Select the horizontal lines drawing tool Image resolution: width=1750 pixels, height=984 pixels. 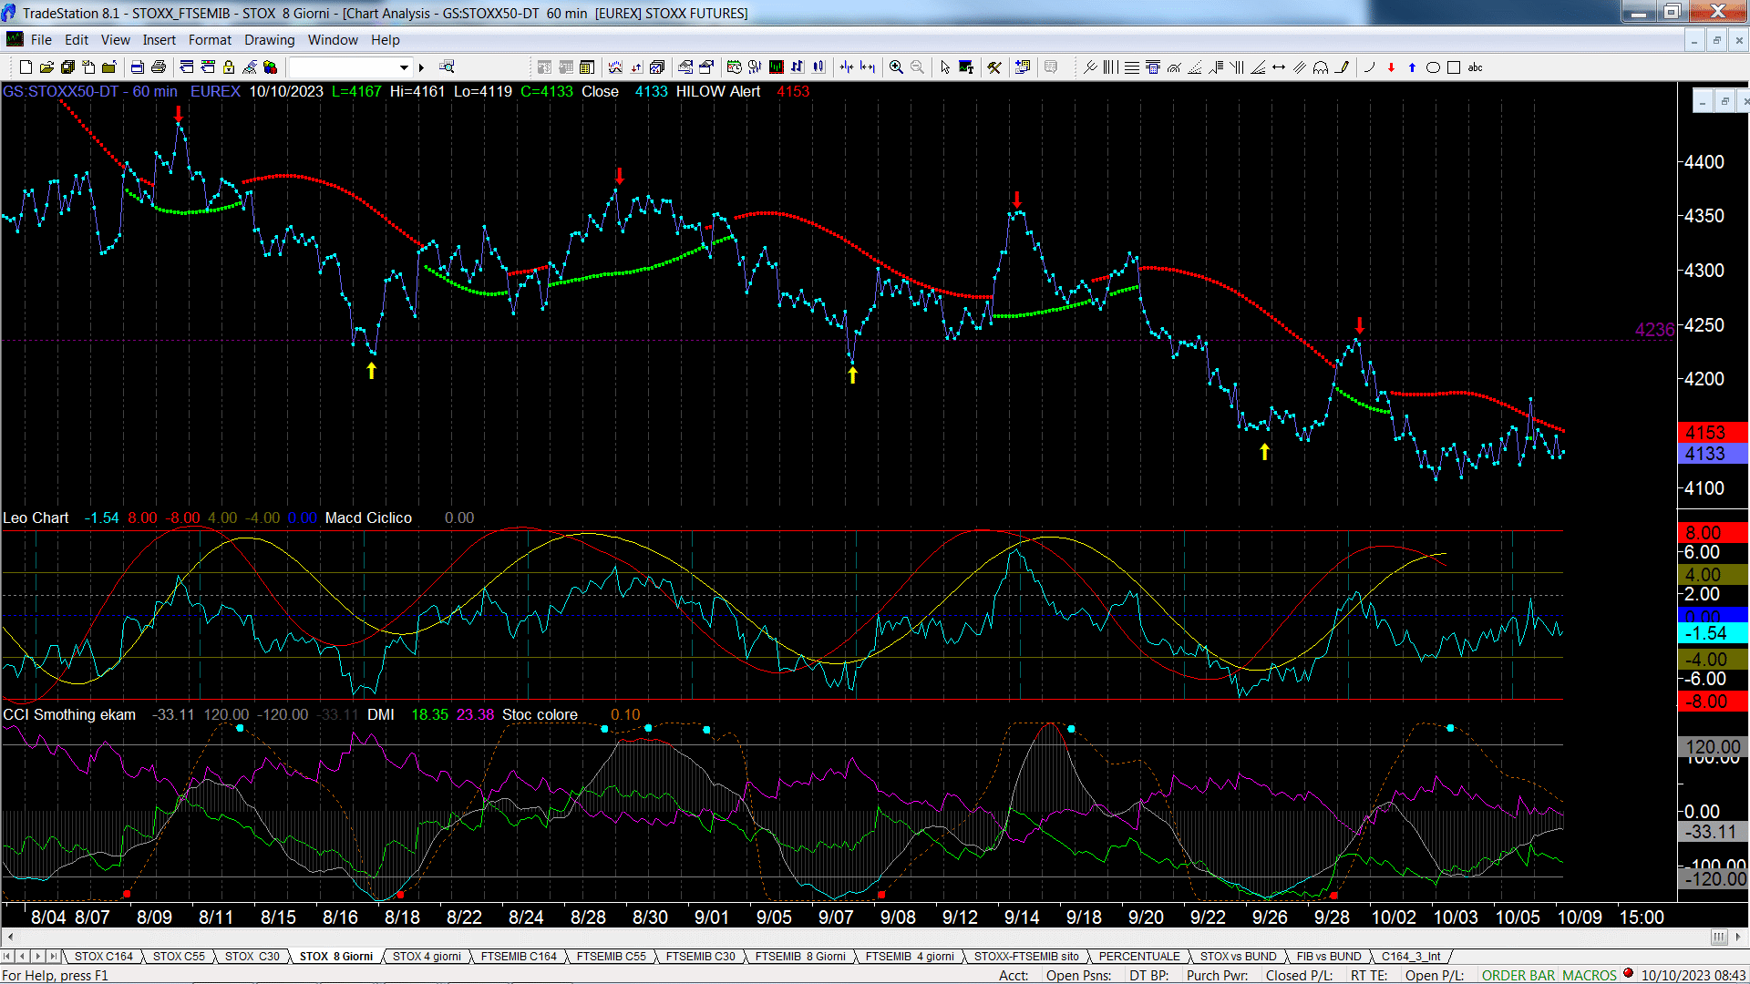coord(1131,67)
